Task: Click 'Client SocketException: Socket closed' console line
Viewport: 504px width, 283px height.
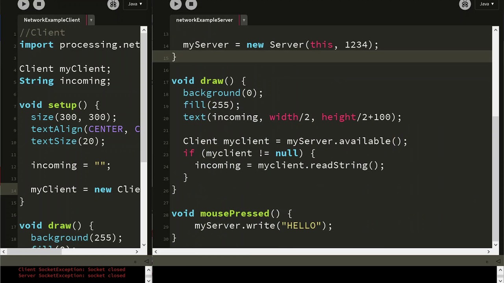Action: 72,270
